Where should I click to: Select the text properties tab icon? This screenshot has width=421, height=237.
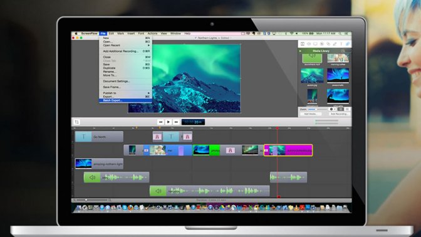[x=341, y=44]
